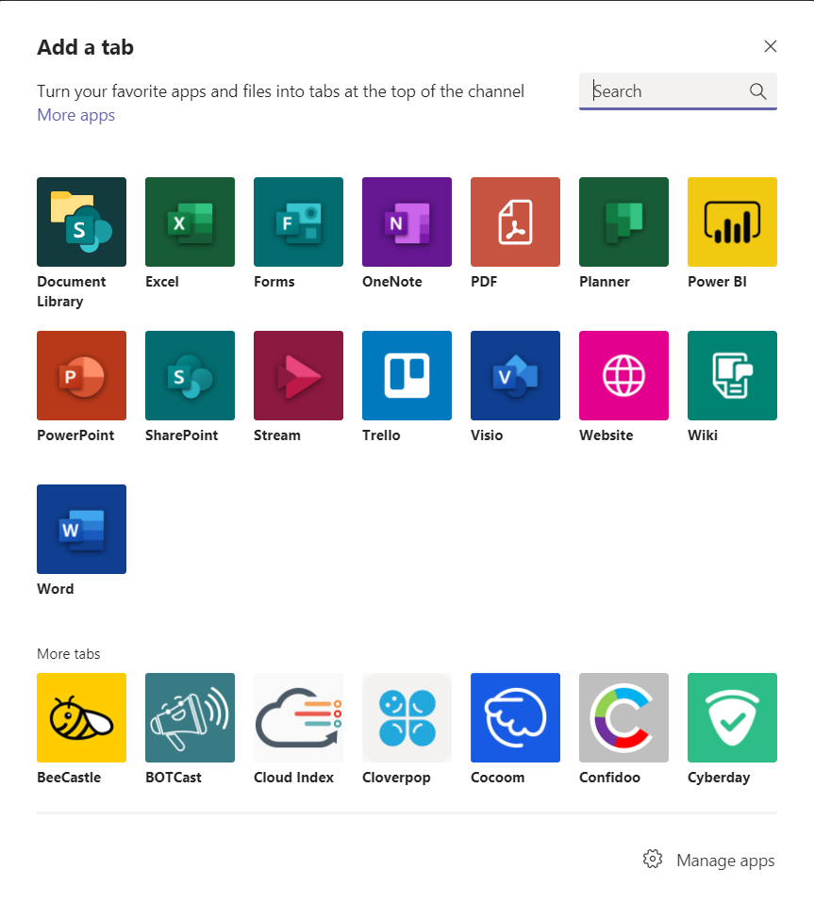Close the Add a tab dialog
This screenshot has height=902, width=814.
point(771,46)
